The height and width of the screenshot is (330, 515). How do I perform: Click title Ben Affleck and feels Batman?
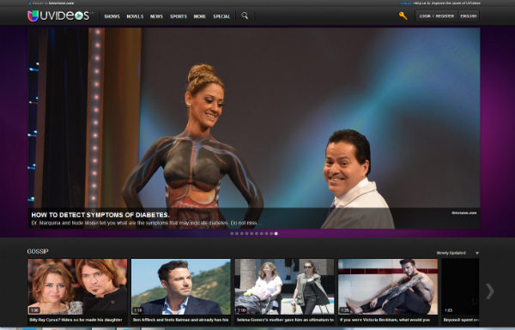coord(180,320)
